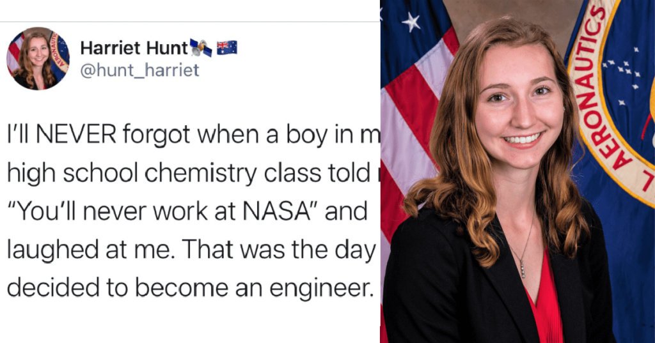Click the Australian flag emoji
655x343 pixels.
pos(227,47)
